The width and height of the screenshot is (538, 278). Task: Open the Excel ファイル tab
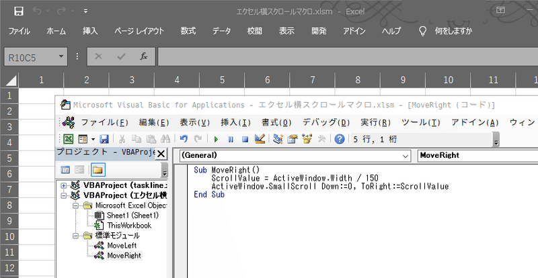tap(20, 31)
